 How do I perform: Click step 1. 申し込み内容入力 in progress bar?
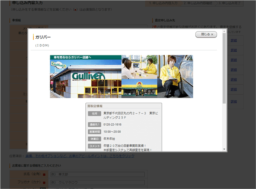click(x=163, y=3)
